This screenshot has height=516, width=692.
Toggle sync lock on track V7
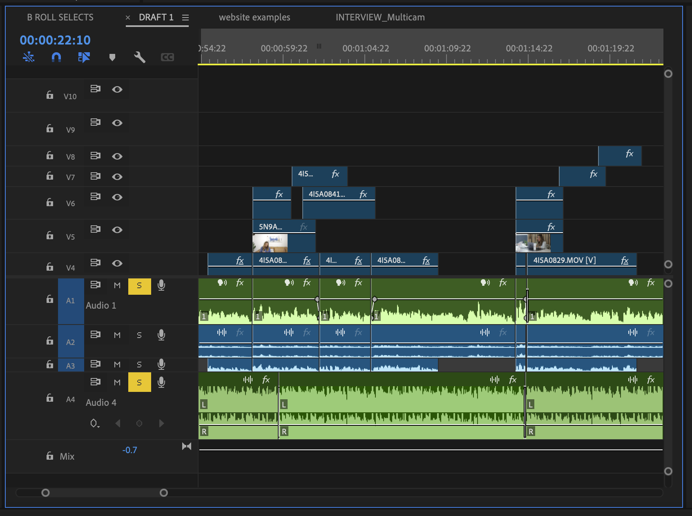(x=96, y=176)
